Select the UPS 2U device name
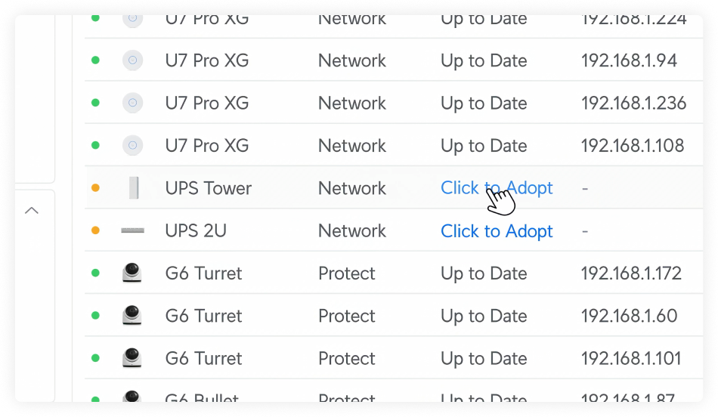Viewport: 718px width, 417px height. pos(196,230)
